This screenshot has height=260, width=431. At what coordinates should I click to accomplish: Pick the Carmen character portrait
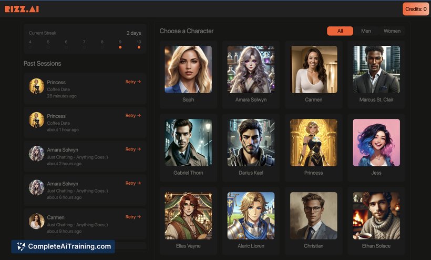click(x=314, y=69)
